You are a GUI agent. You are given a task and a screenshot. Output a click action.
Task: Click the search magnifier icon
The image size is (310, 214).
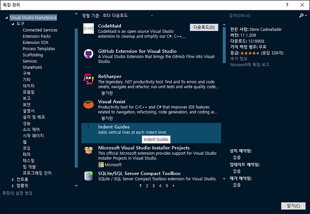[x=301, y=15]
